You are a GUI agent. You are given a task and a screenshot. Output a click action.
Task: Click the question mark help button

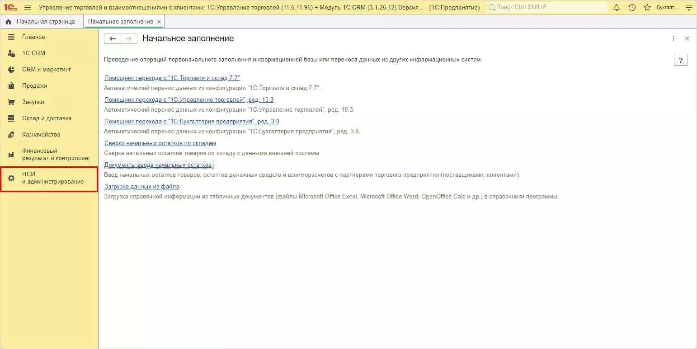point(680,60)
